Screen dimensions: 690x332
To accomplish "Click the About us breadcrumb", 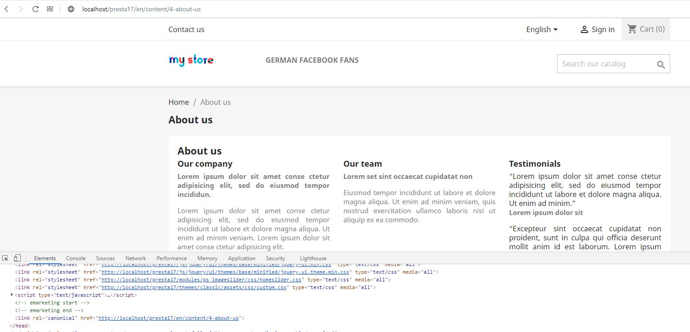I will 216,102.
